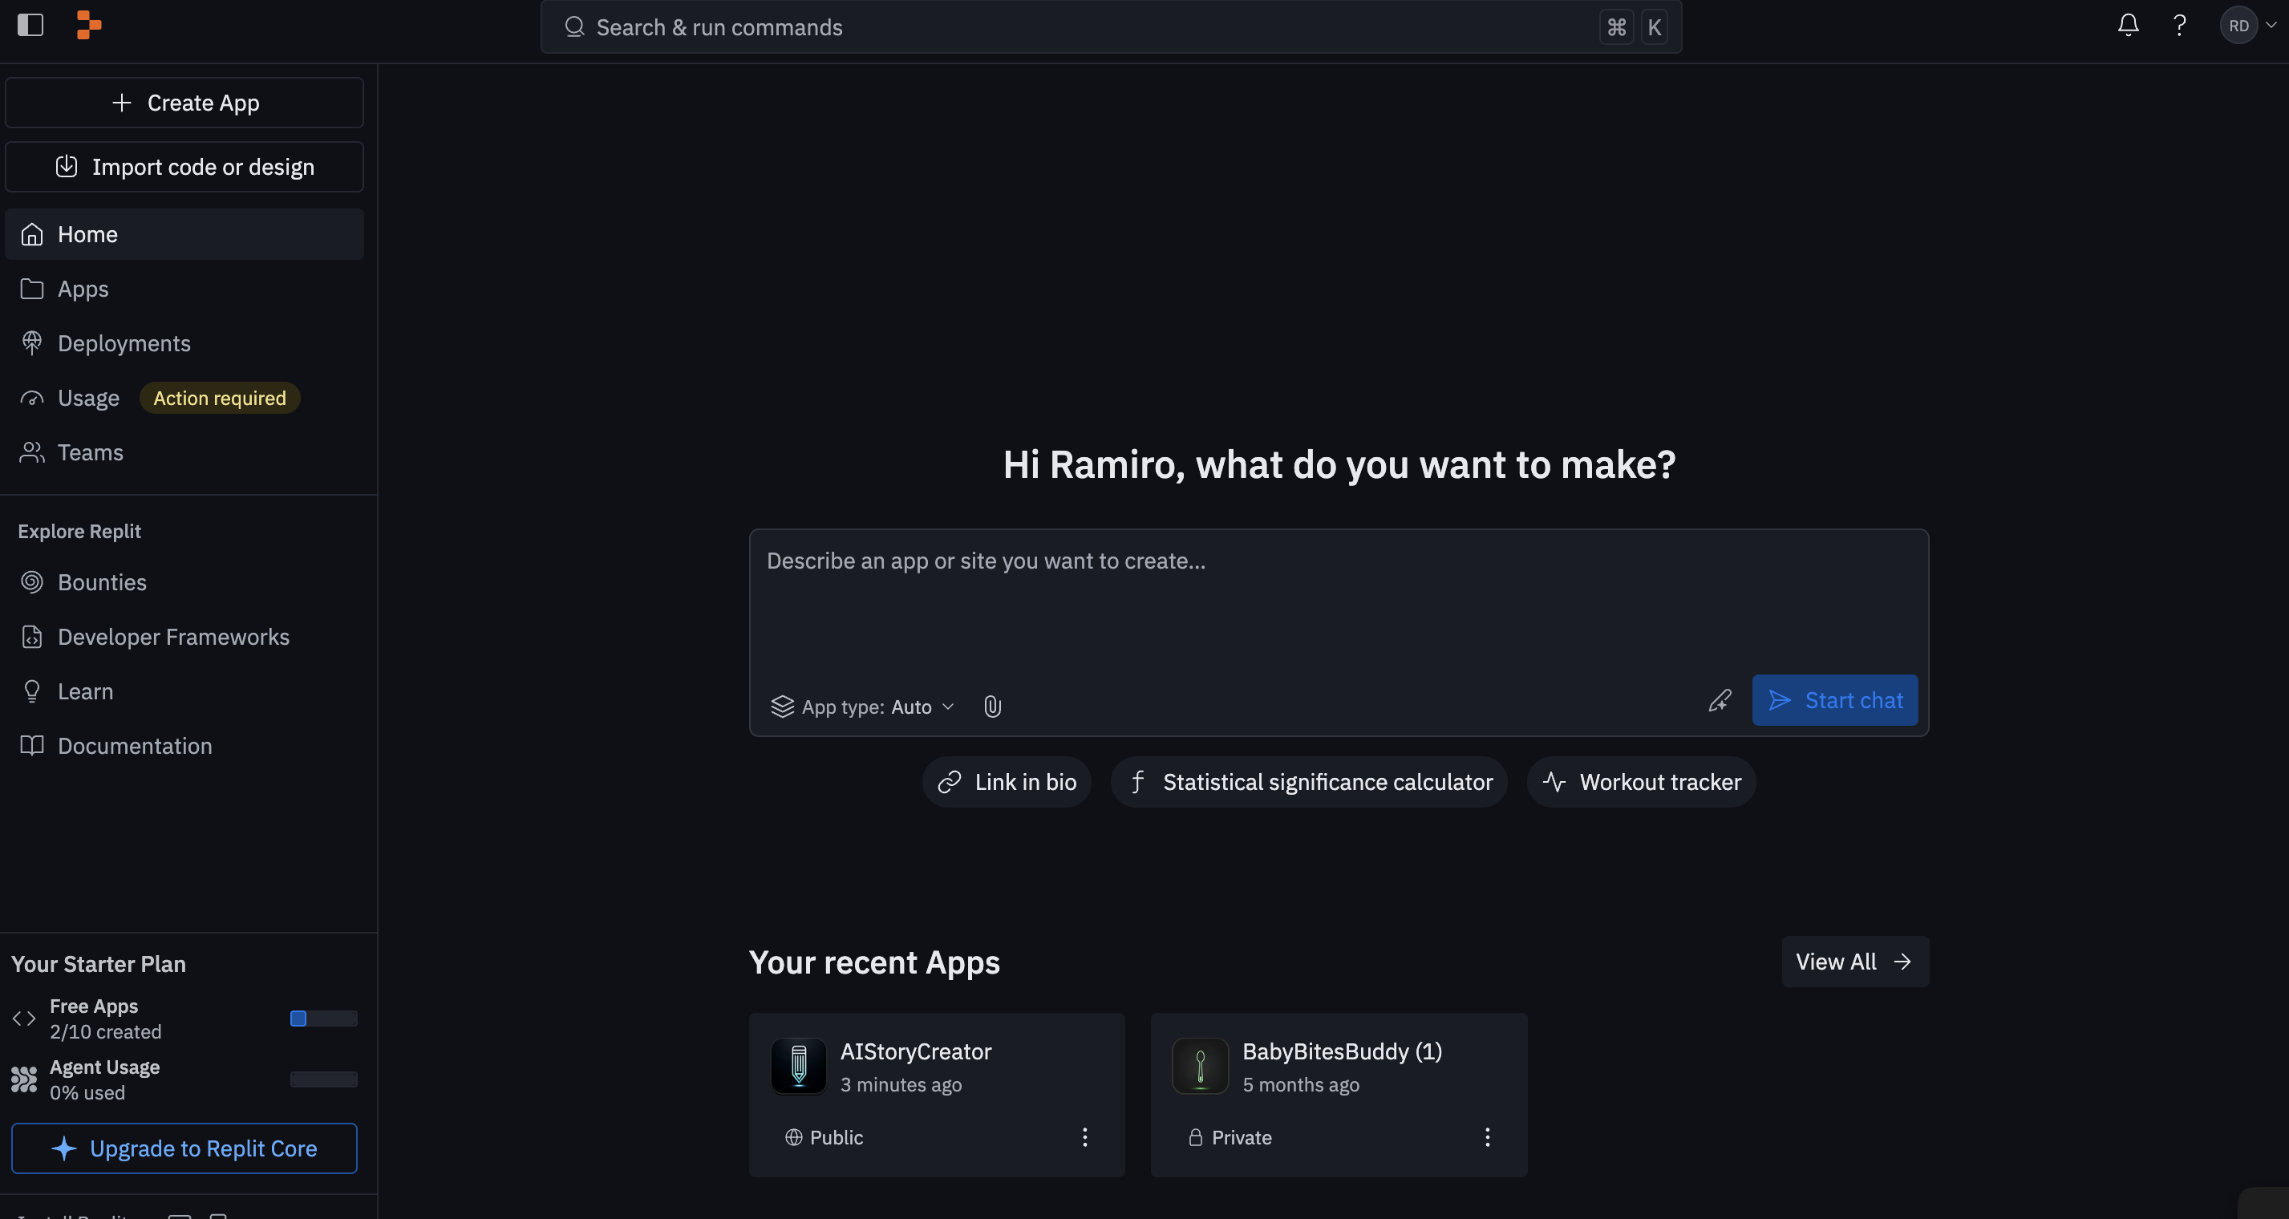Viewport: 2289px width, 1219px height.
Task: Select Statistical significance calculator suggestion
Action: pyautogui.click(x=1309, y=782)
